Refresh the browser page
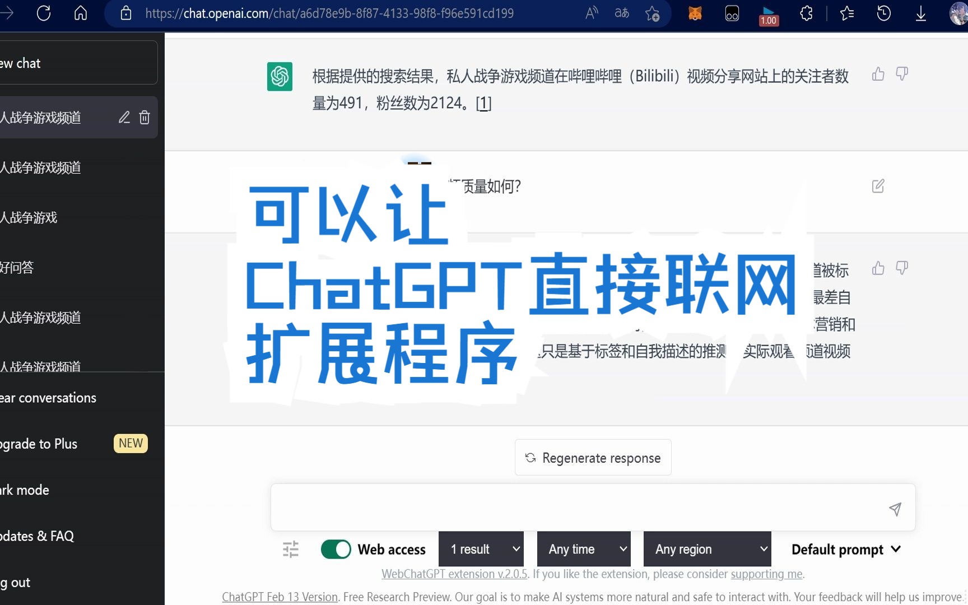The width and height of the screenshot is (968, 605). (x=44, y=13)
